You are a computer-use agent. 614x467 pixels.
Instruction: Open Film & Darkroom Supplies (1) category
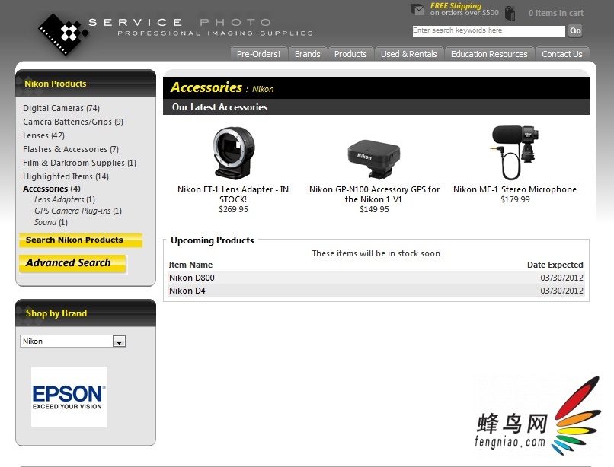point(79,163)
